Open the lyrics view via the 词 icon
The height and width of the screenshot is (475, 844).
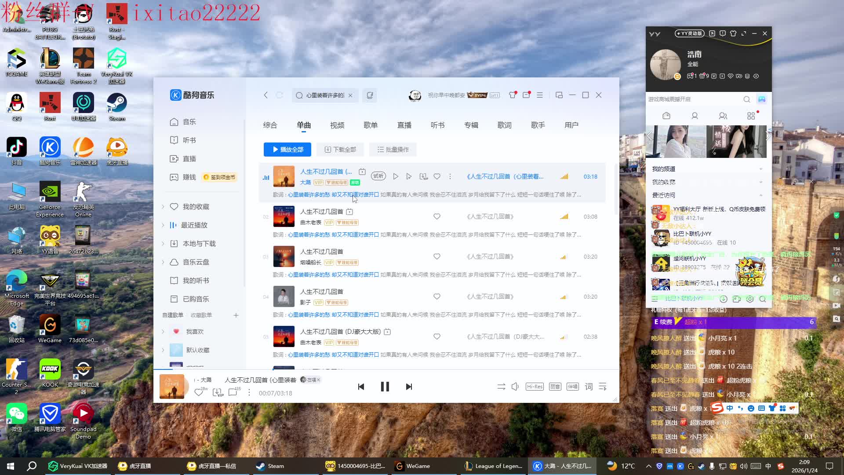(589, 387)
